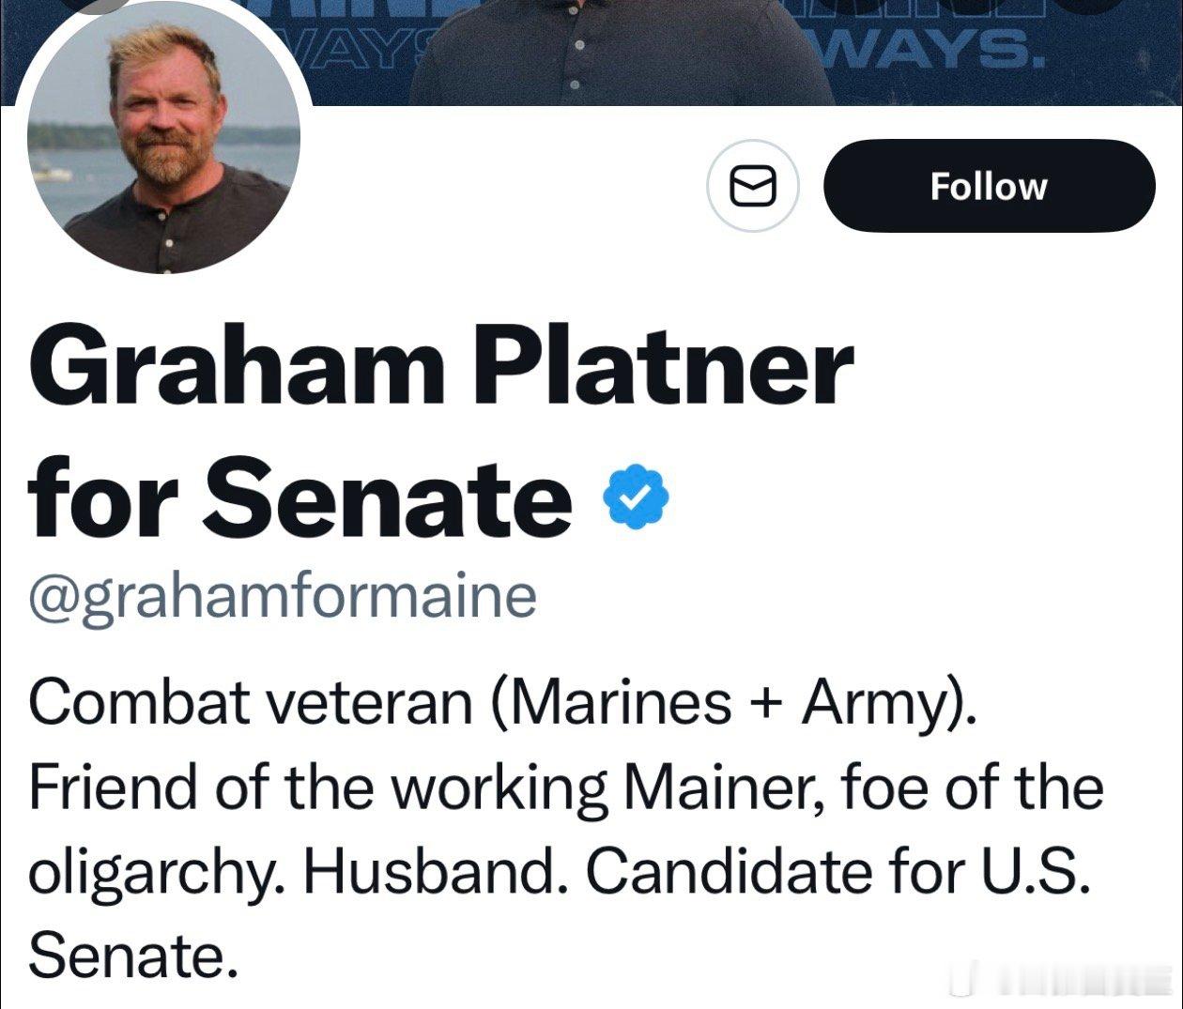Click bio line 'Combat veteran (Marines + Army).'

click(502, 701)
